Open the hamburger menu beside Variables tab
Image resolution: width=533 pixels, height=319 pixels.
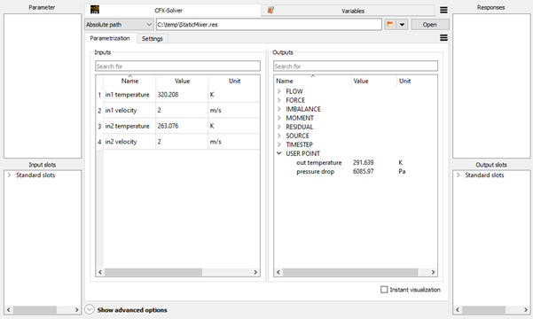click(x=443, y=11)
